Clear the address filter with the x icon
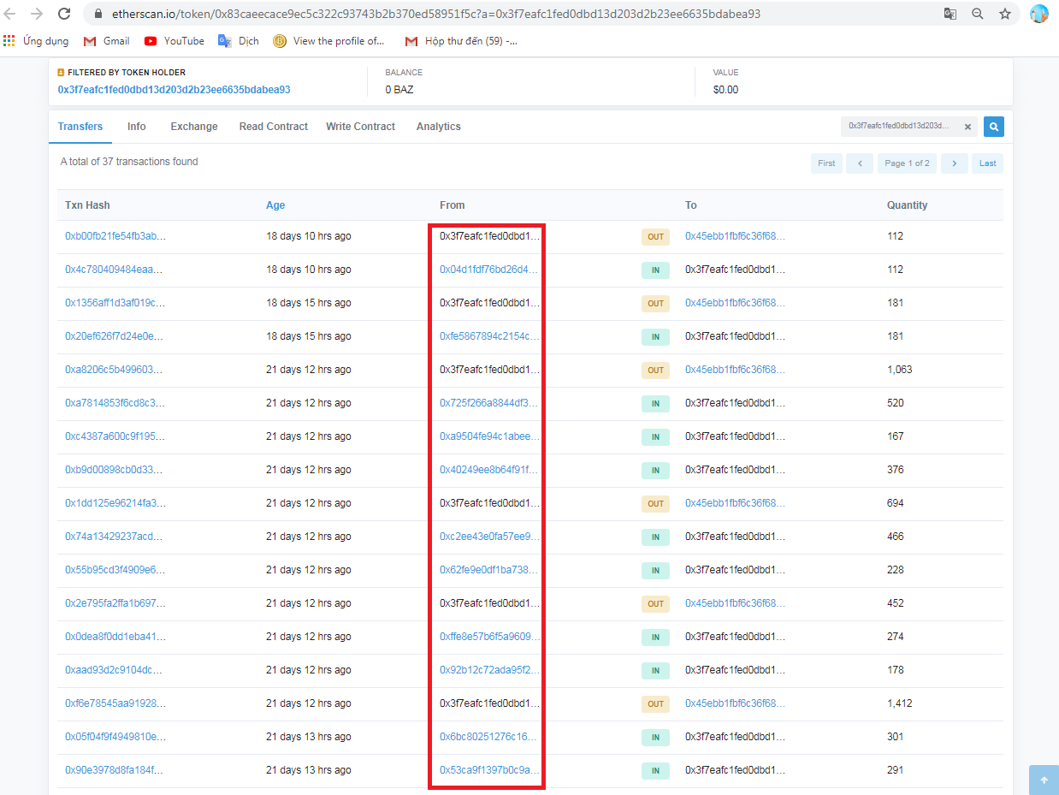The width and height of the screenshot is (1059, 795). pyautogui.click(x=967, y=127)
